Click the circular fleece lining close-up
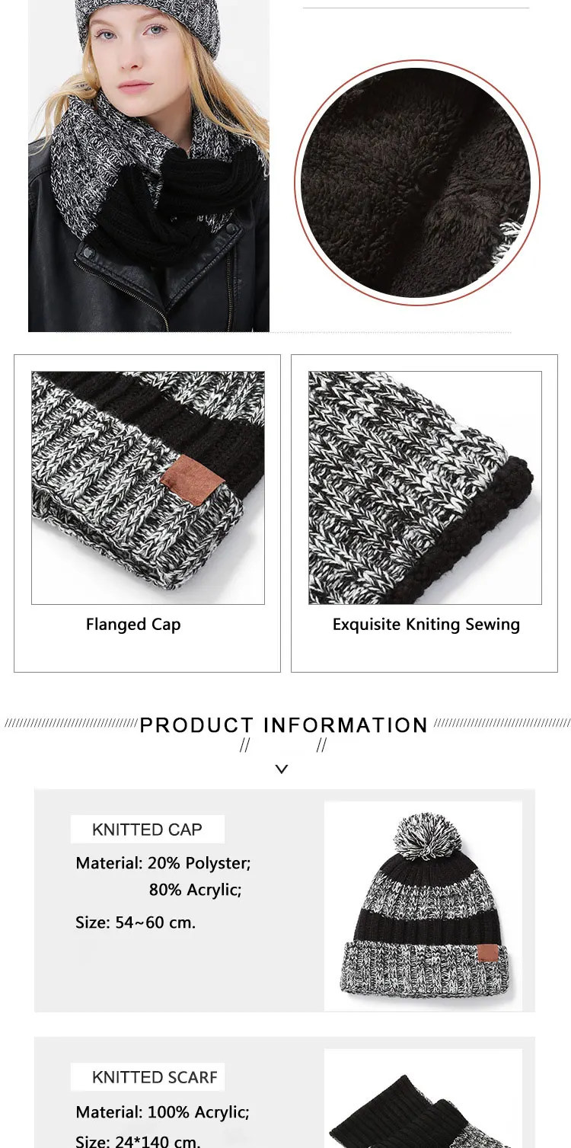Image resolution: width=571 pixels, height=1148 pixels. pos(416,183)
